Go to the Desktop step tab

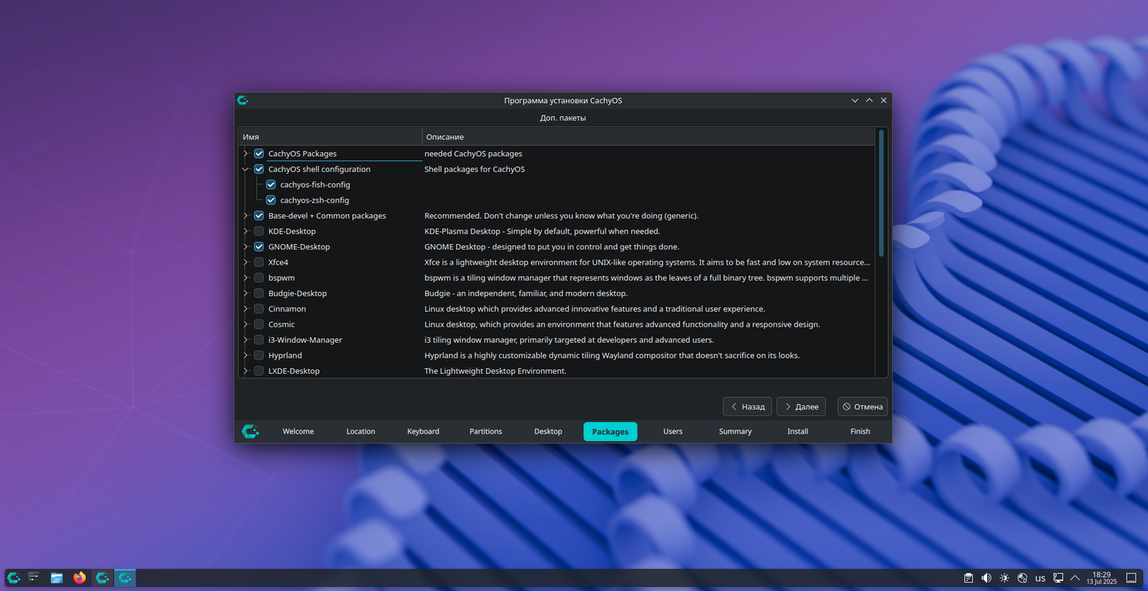click(x=548, y=431)
